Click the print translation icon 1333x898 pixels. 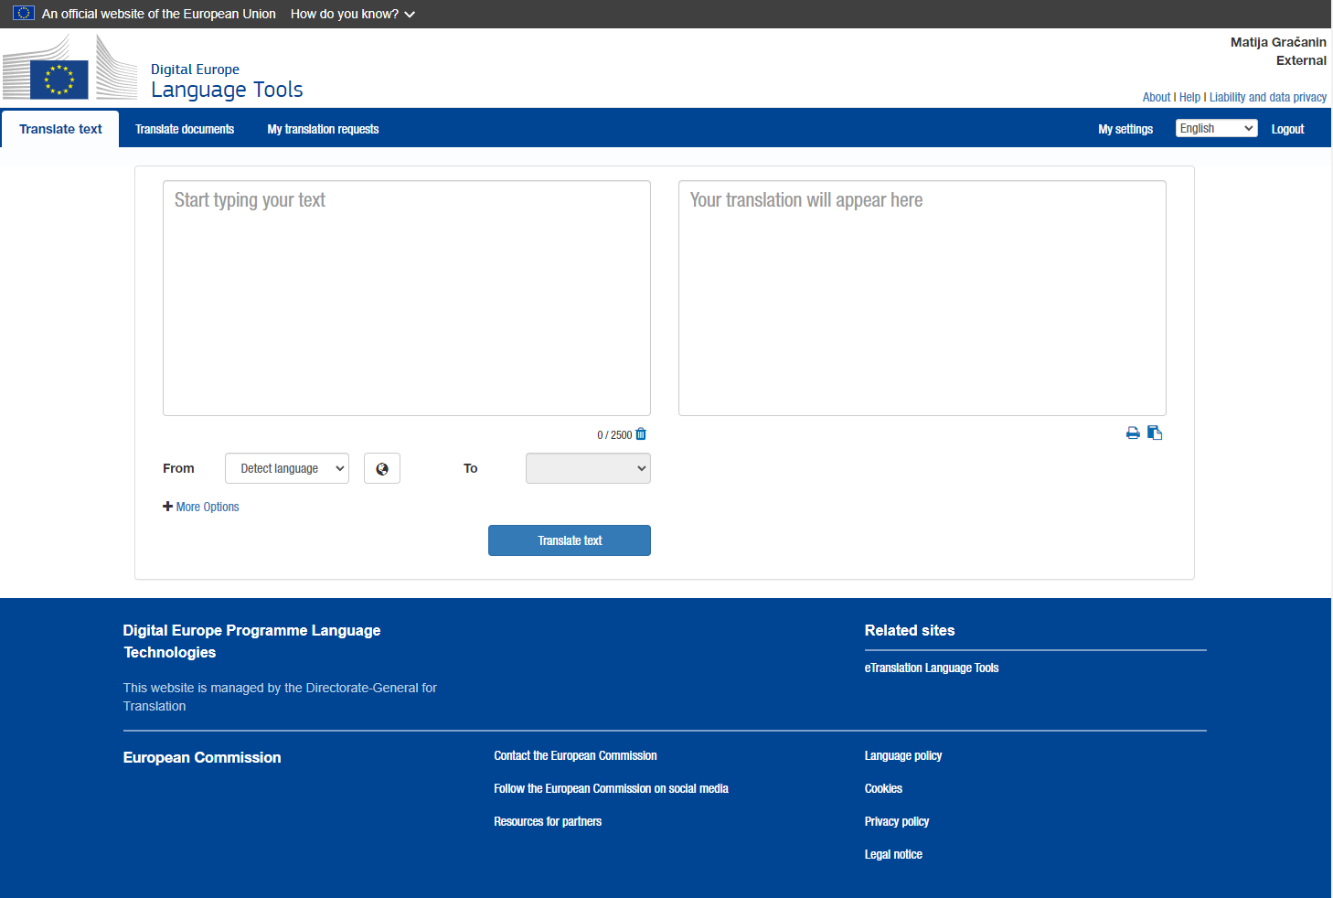(x=1133, y=433)
